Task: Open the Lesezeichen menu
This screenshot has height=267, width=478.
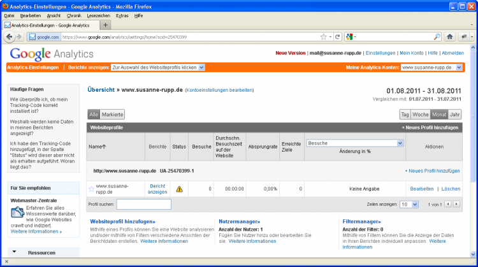Action: [98, 15]
